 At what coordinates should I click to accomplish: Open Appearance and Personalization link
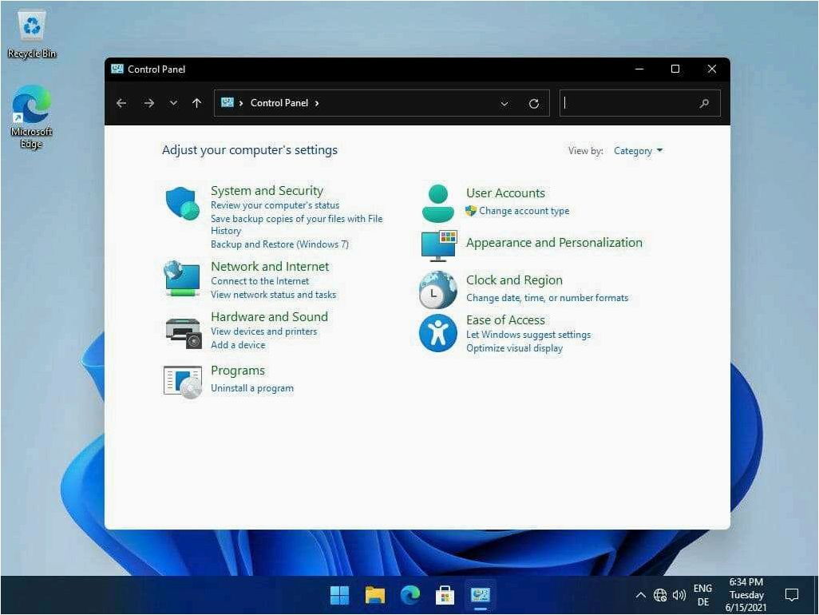(x=554, y=243)
